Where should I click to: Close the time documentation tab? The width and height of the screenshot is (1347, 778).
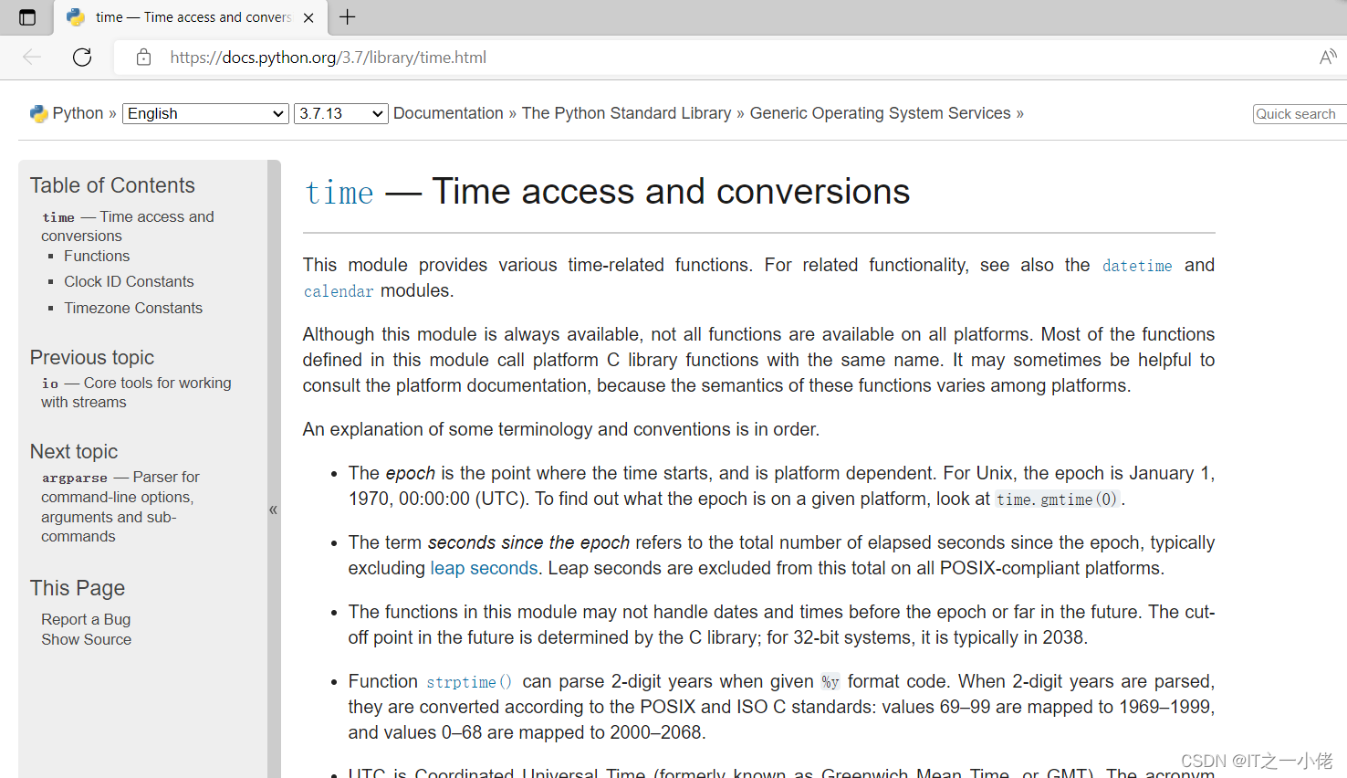(x=308, y=17)
